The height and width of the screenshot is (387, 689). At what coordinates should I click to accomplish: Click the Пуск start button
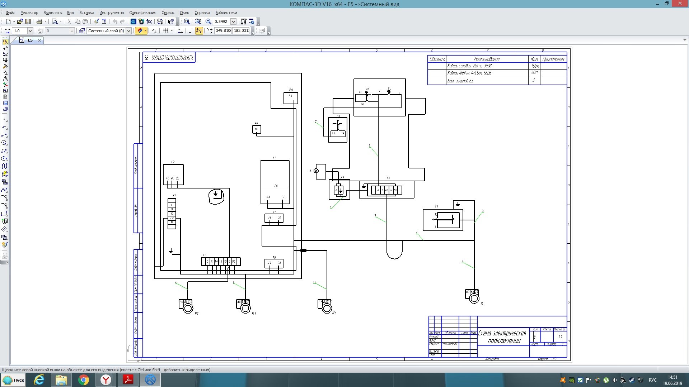pos(14,380)
